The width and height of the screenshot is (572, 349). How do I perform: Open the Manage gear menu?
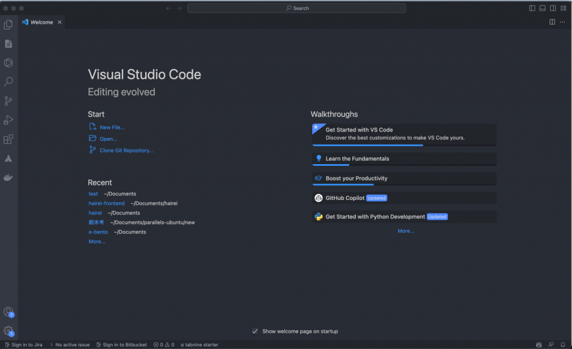[x=8, y=331]
